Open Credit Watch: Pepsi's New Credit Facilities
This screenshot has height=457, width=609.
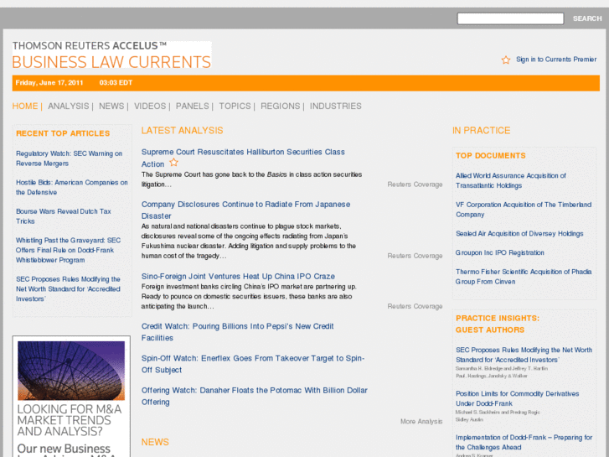(237, 332)
